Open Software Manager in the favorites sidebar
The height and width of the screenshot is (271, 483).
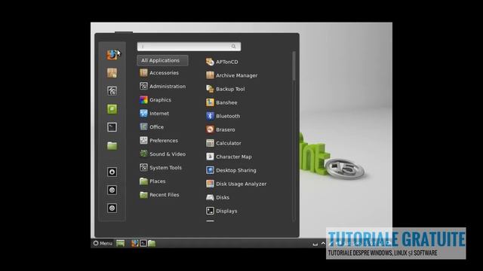(112, 73)
